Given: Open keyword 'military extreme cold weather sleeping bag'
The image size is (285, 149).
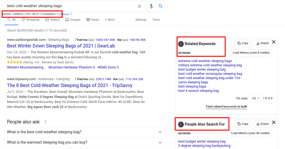Looking at the screenshot, I should (x=210, y=65).
